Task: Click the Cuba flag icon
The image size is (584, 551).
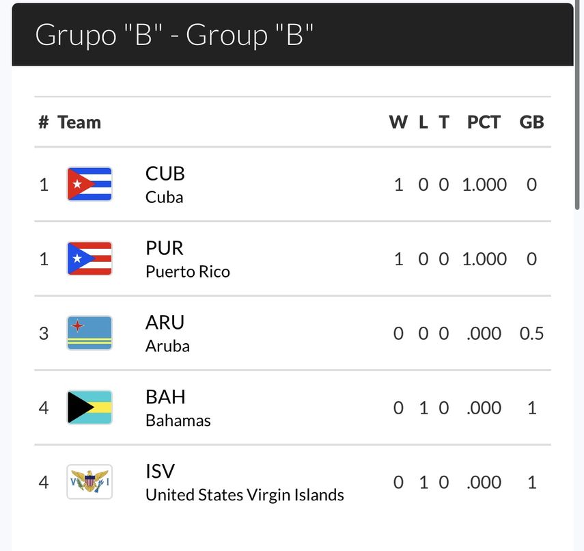Action: [x=89, y=184]
